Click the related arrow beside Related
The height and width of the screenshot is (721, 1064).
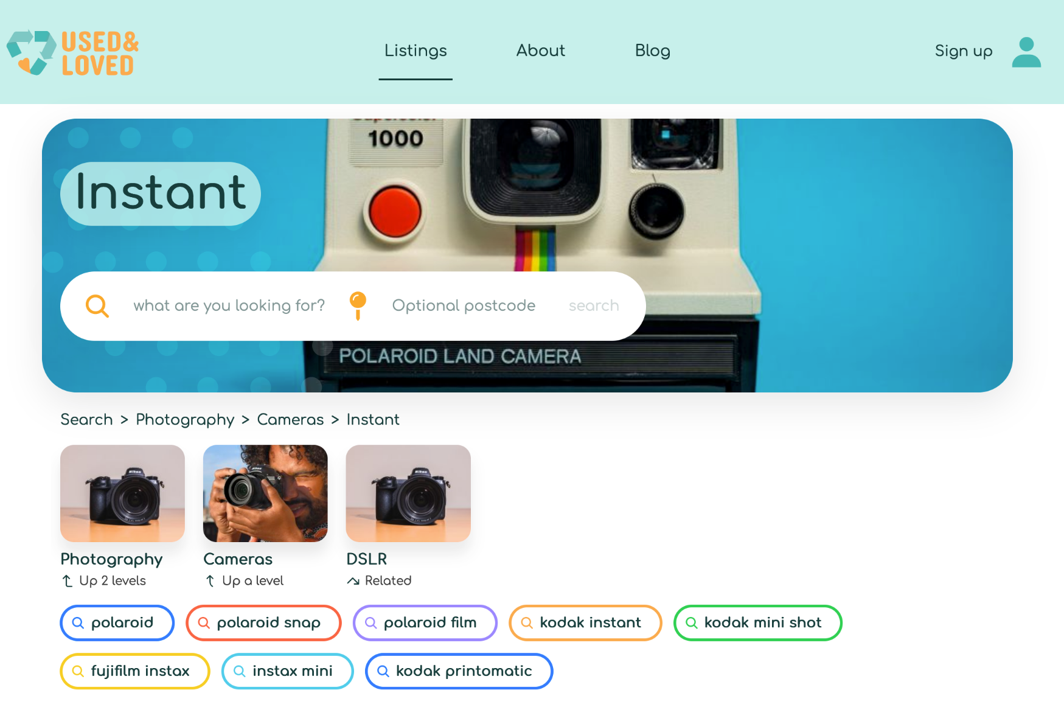click(353, 581)
